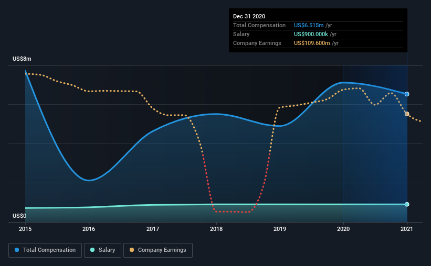Toggle the Total Compensation legend button
Viewport: 431px width, 266px height.
click(x=45, y=250)
